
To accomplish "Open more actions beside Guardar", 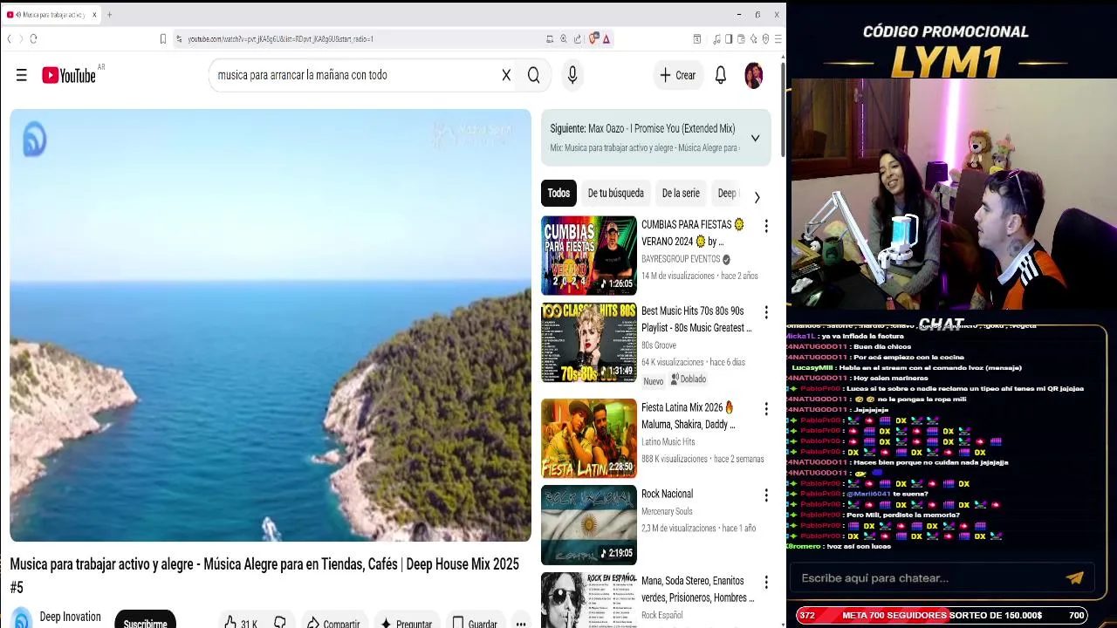I will [521, 623].
